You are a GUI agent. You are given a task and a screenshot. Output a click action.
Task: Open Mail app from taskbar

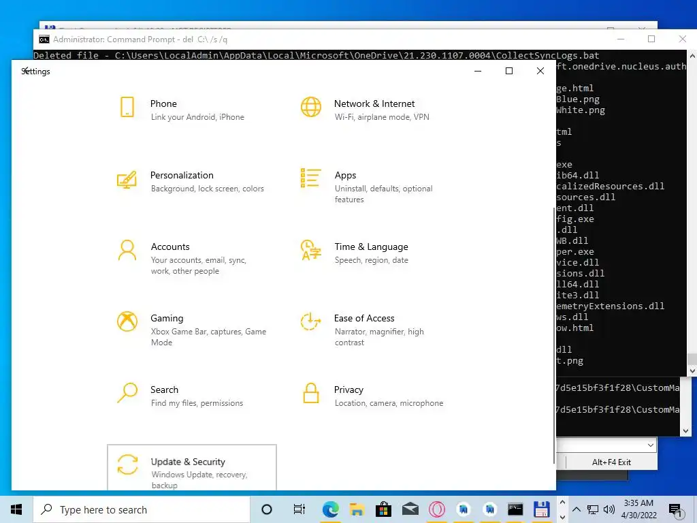pos(410,509)
